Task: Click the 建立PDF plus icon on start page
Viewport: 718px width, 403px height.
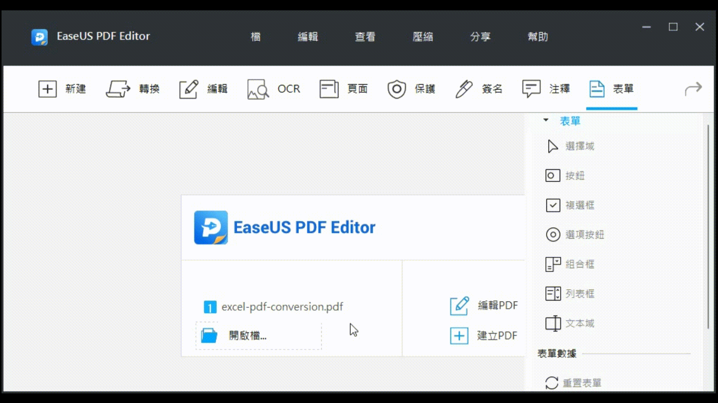Action: point(459,336)
